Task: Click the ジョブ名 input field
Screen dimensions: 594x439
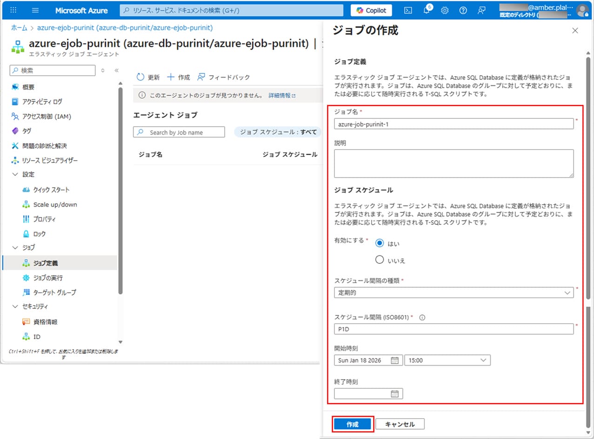Action: tap(454, 124)
